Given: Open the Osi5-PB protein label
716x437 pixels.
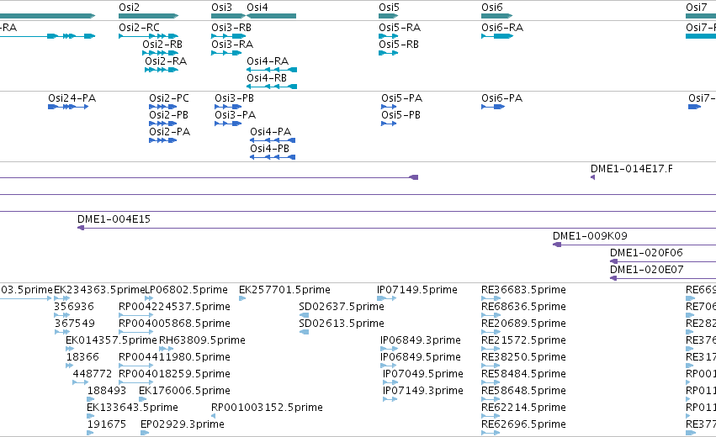Looking at the screenshot, I should pyautogui.click(x=401, y=115).
